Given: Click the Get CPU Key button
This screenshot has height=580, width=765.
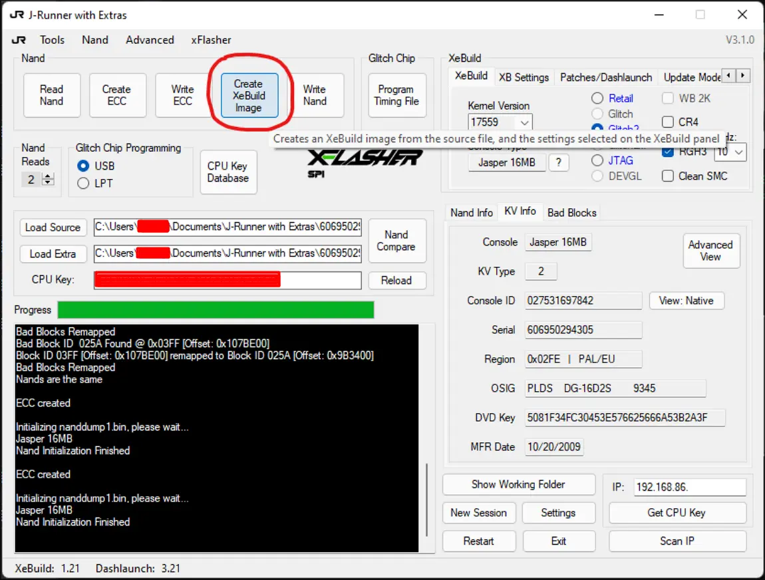Looking at the screenshot, I should (677, 513).
